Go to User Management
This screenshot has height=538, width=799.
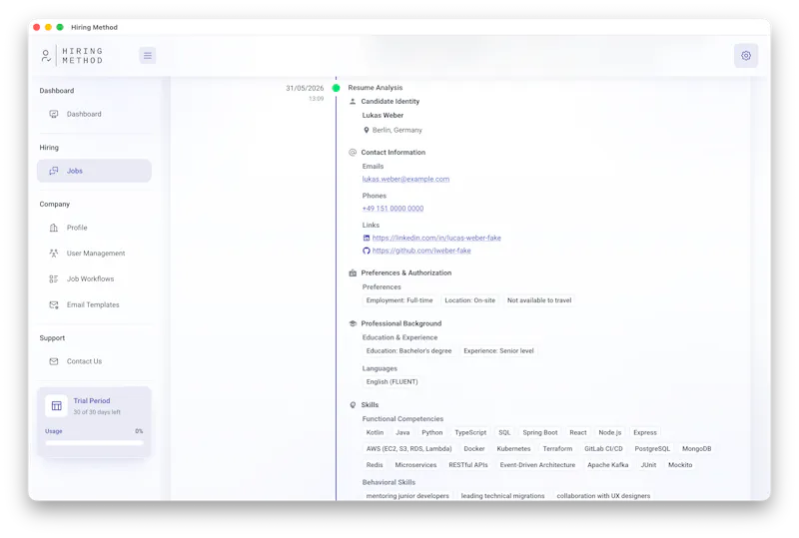[94, 254]
